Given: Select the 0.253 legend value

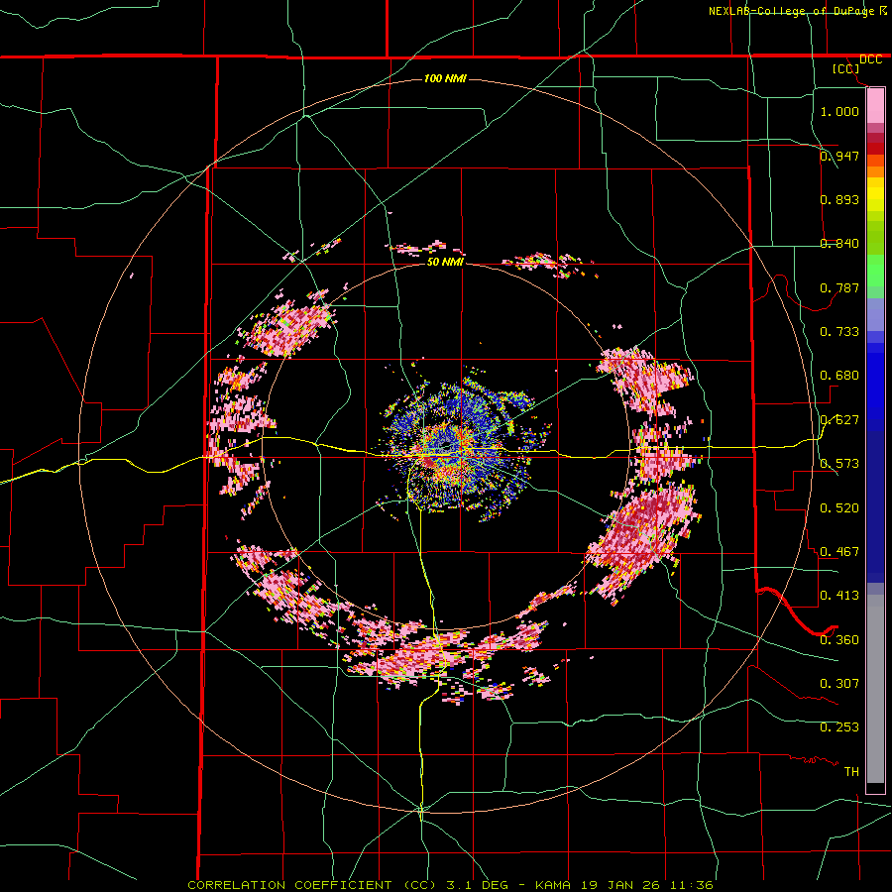Looking at the screenshot, I should click(x=839, y=727).
